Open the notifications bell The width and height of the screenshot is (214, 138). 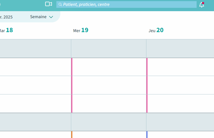201,4
